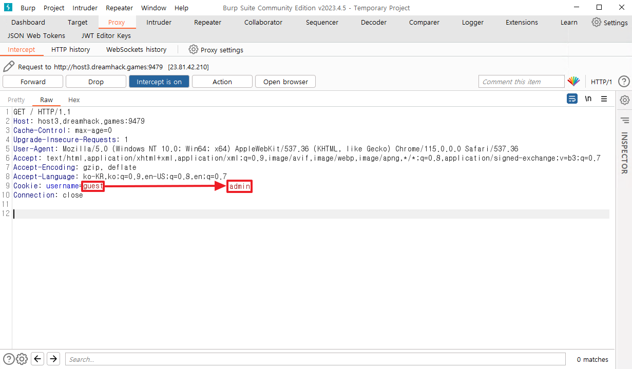Switch to the Target tab
Image resolution: width=632 pixels, height=369 pixels.
click(x=78, y=23)
